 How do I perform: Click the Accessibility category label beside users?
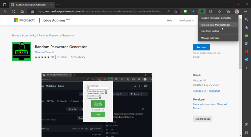click(x=78, y=57)
